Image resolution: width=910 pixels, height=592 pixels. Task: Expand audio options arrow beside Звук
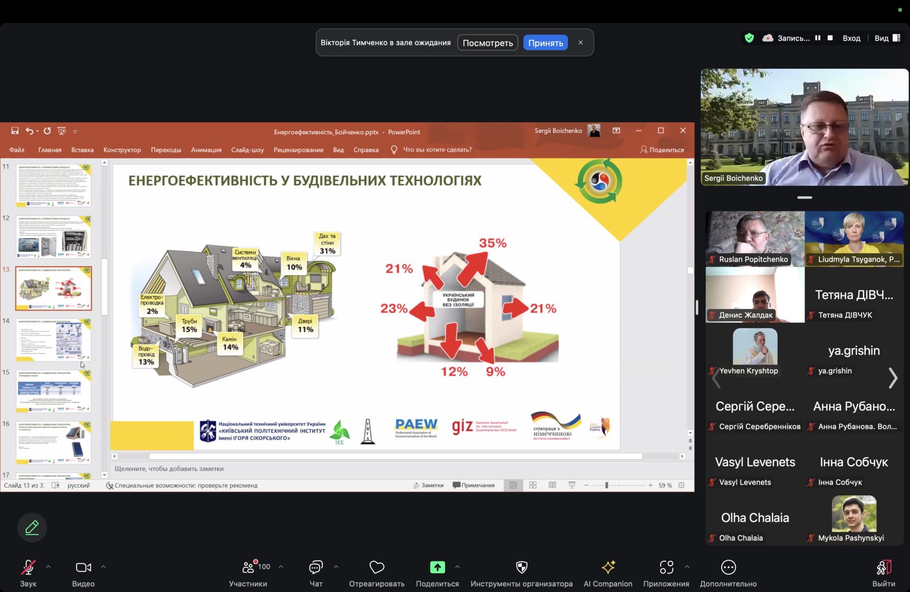48,567
